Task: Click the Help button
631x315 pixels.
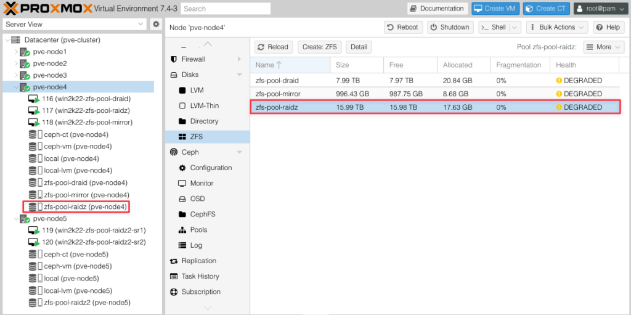Action: click(608, 27)
